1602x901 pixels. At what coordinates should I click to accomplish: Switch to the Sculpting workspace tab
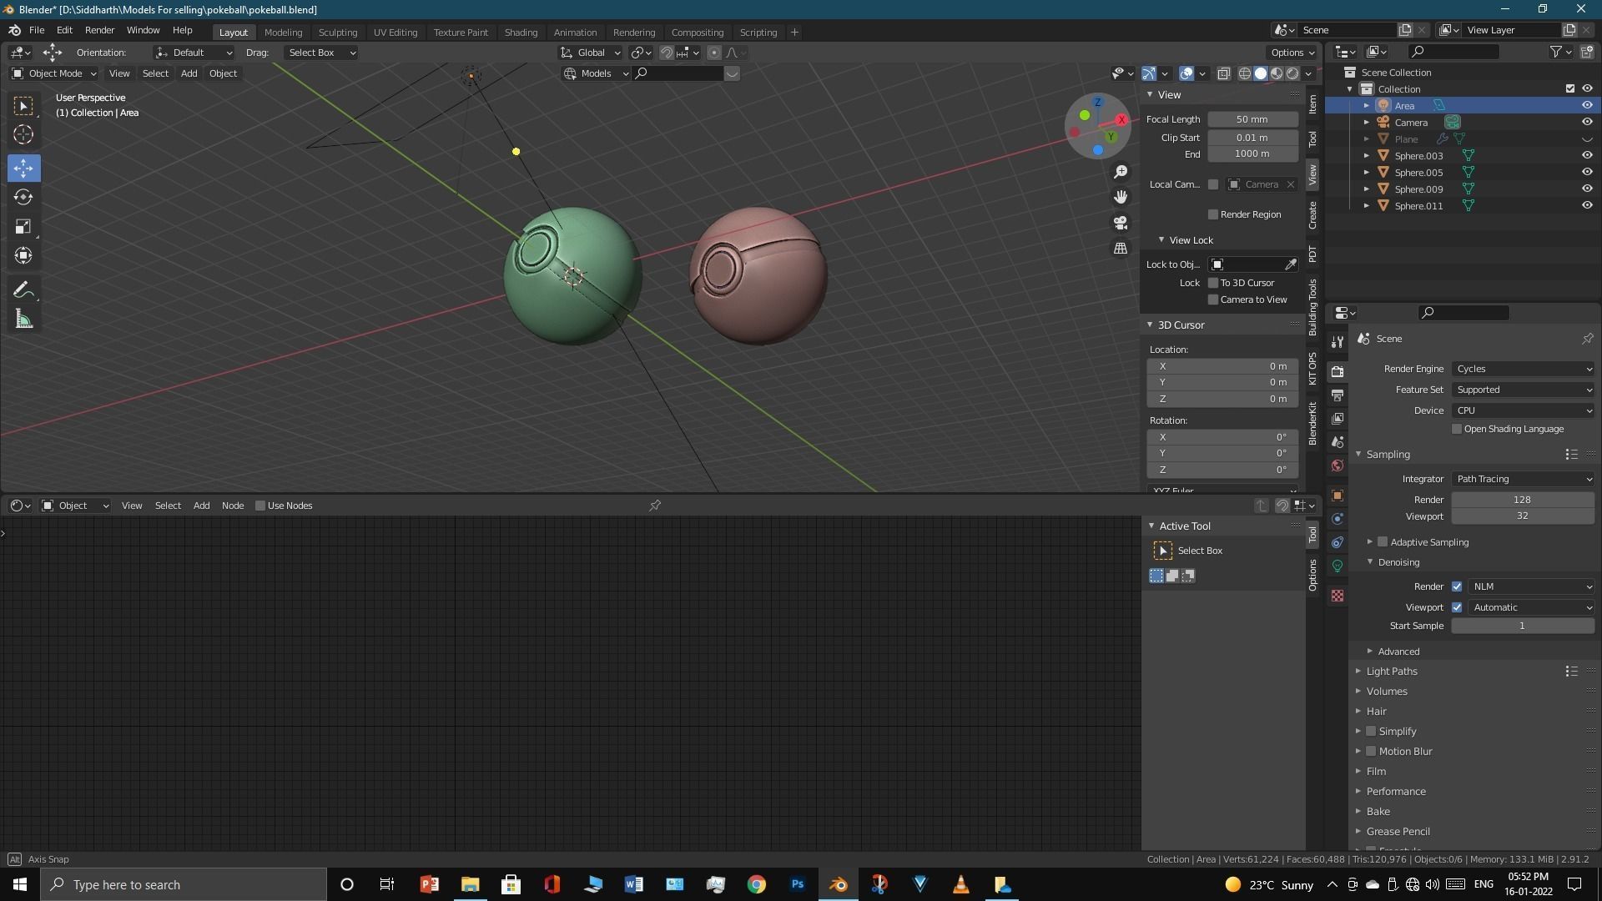(337, 33)
